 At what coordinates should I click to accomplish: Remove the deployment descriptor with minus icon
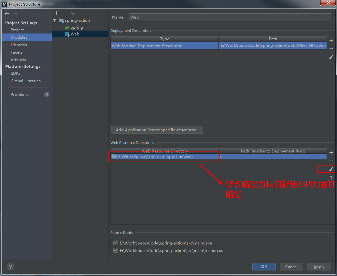331,49
